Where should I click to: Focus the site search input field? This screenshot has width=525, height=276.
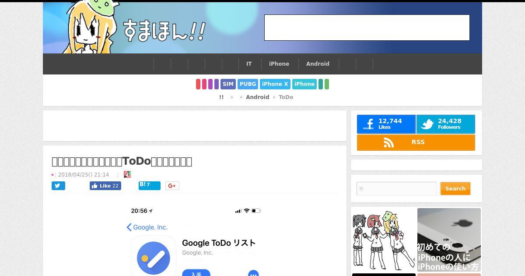[x=397, y=189]
